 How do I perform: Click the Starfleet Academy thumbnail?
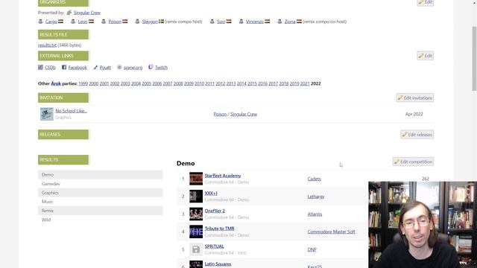(196, 179)
